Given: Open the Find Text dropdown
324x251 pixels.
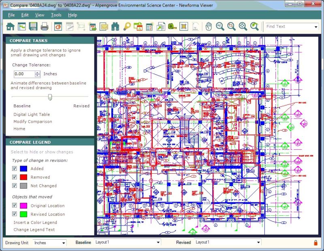Looking at the screenshot, I should pyautogui.click(x=316, y=26).
